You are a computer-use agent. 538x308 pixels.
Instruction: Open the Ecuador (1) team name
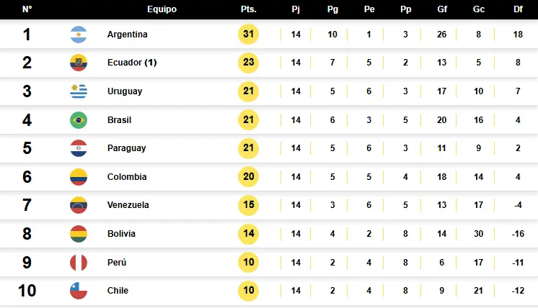pyautogui.click(x=132, y=63)
